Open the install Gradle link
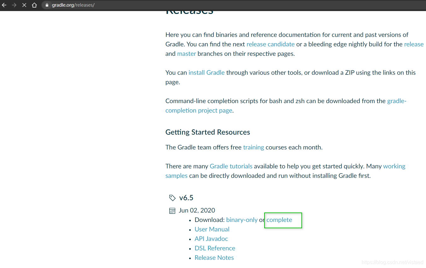Screen dimensions: 426x268 [207, 73]
